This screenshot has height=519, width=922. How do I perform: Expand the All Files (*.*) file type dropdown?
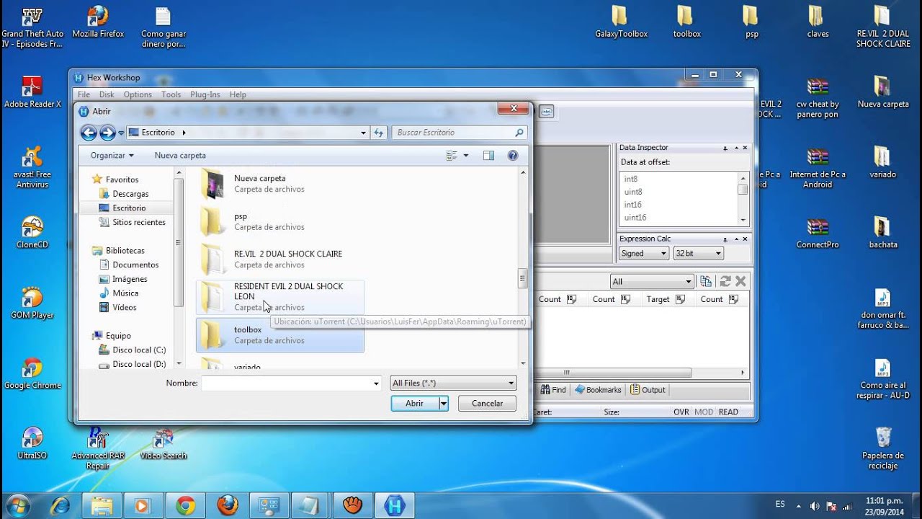click(x=511, y=383)
